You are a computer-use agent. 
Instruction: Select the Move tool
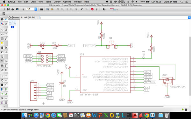pyautogui.click(x=2, y=30)
